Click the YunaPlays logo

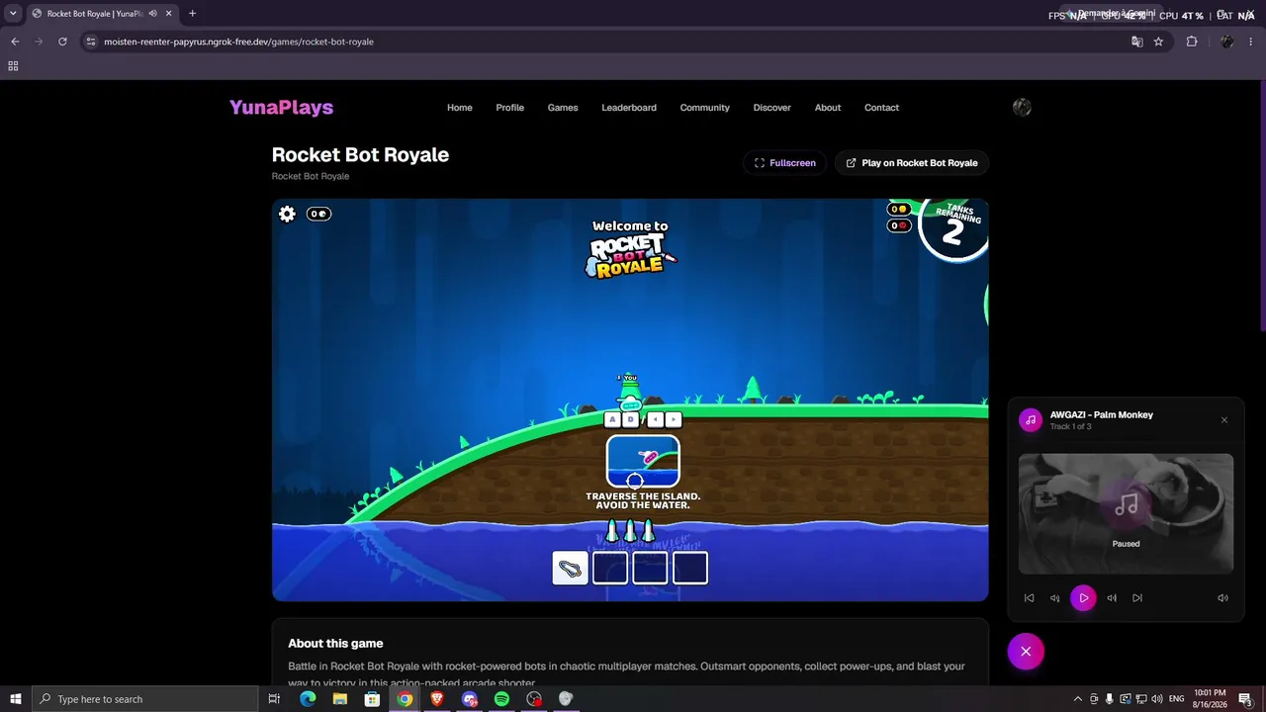click(x=282, y=108)
